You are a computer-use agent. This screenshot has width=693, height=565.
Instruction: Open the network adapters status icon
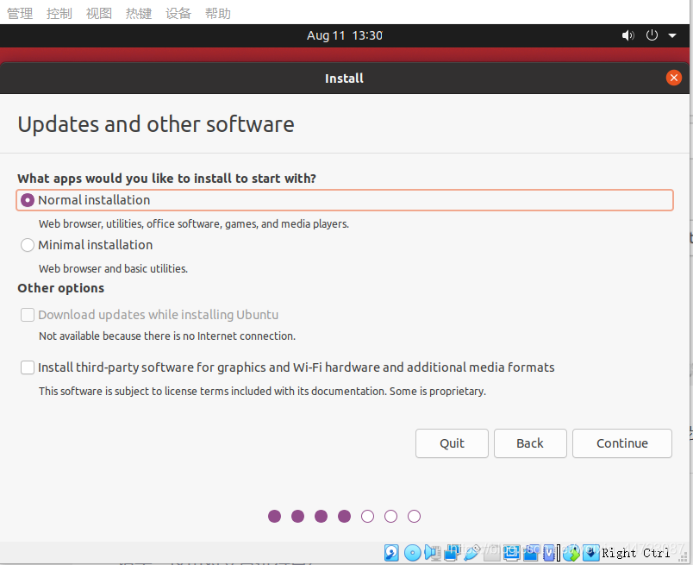[x=453, y=553]
